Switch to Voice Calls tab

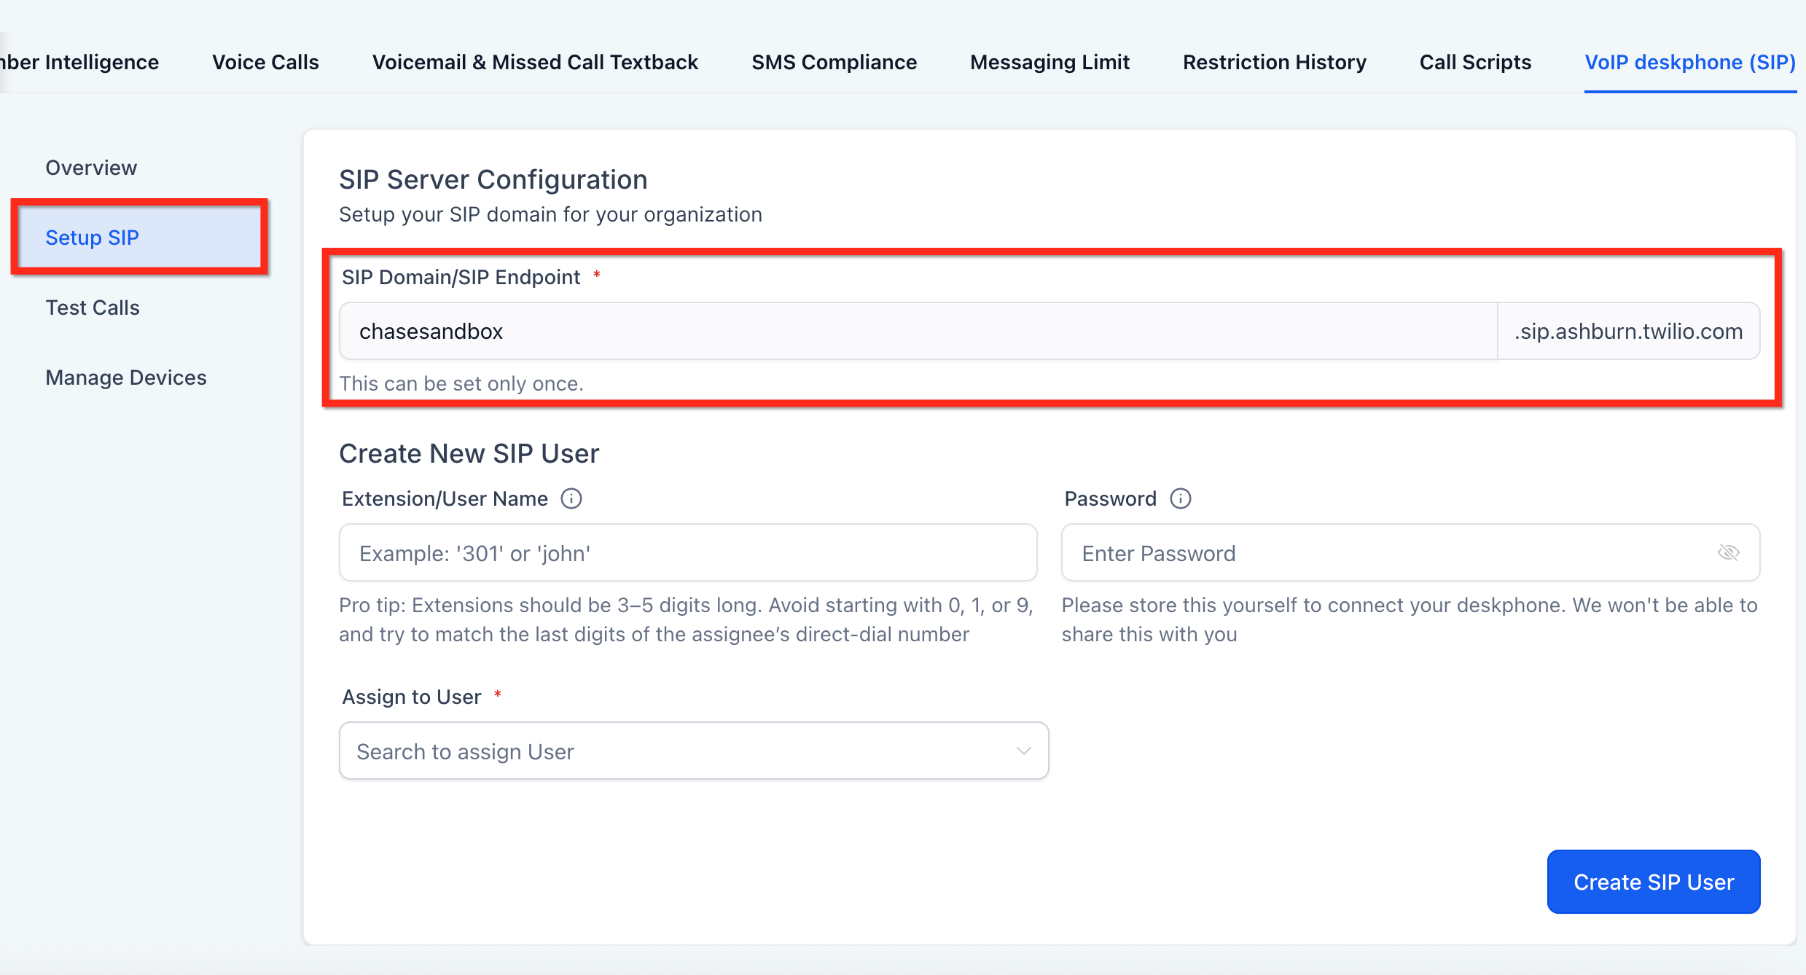pyautogui.click(x=265, y=62)
